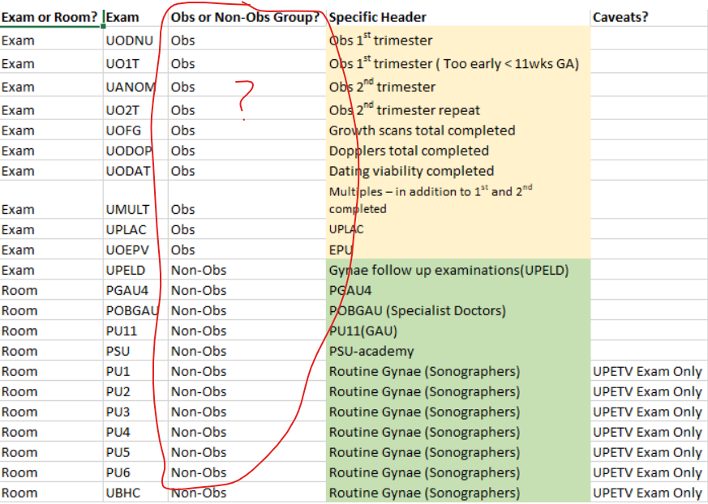Select the "Specific Header" column header cell
708x504 pixels.
[458, 17]
